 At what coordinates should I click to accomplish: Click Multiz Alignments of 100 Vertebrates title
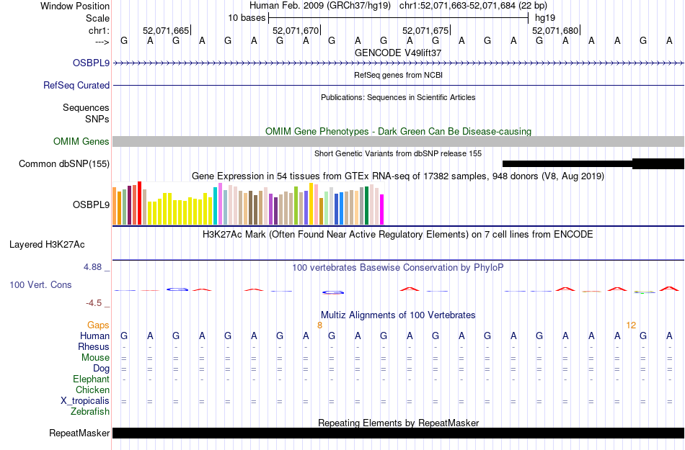[398, 315]
